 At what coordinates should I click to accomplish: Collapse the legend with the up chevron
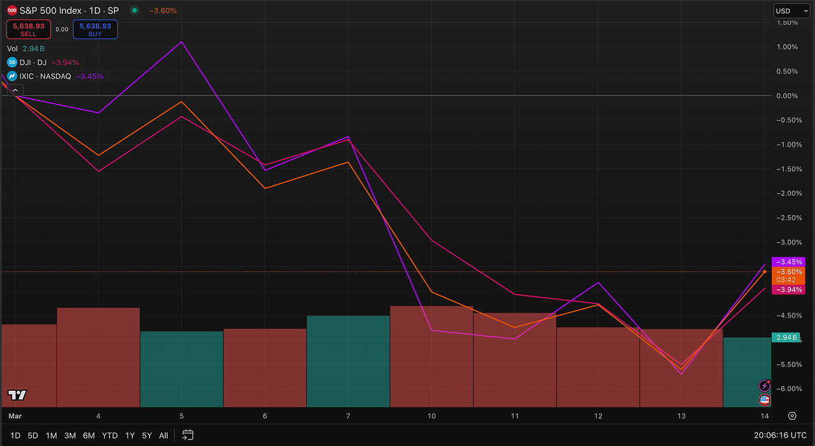coord(15,90)
